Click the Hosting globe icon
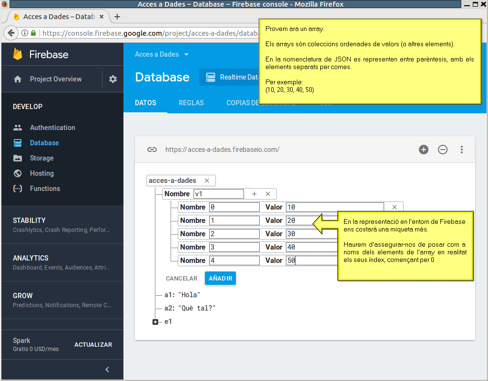The height and width of the screenshot is (381, 488). click(x=18, y=173)
